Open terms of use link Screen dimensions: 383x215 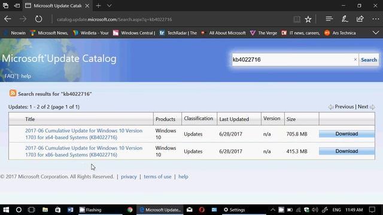coord(157,177)
